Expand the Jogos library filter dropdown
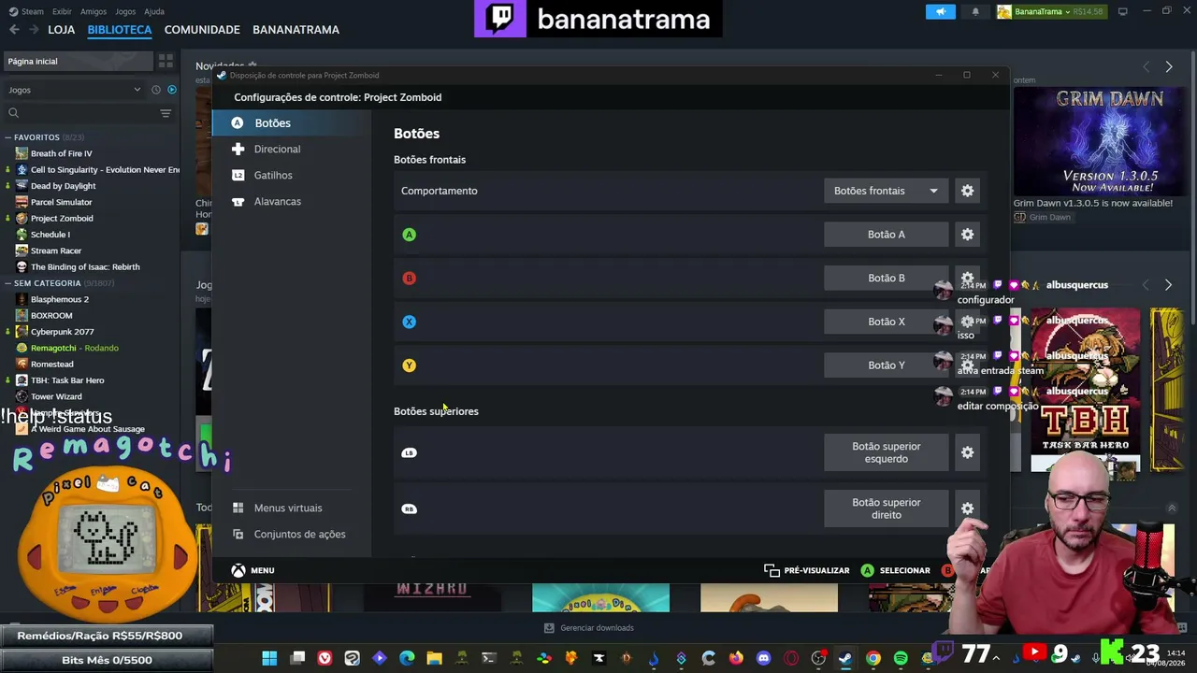Screen dimensions: 1197x673 (74, 90)
